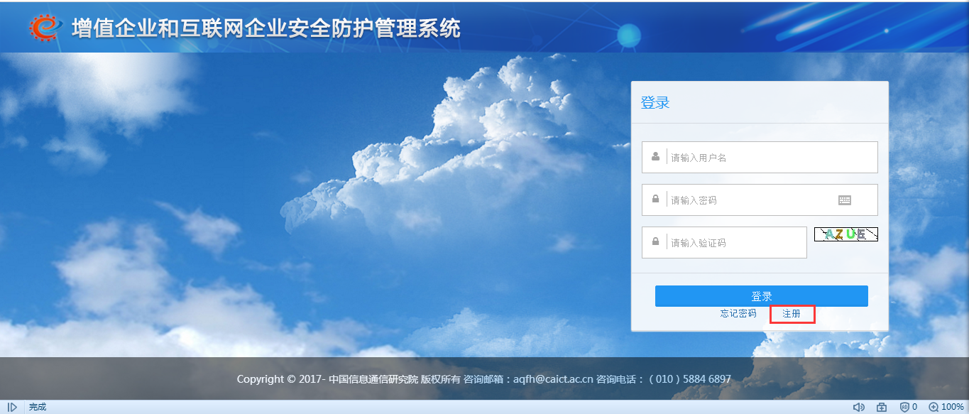
Task: Open the 注册 registration link
Action: tap(792, 313)
